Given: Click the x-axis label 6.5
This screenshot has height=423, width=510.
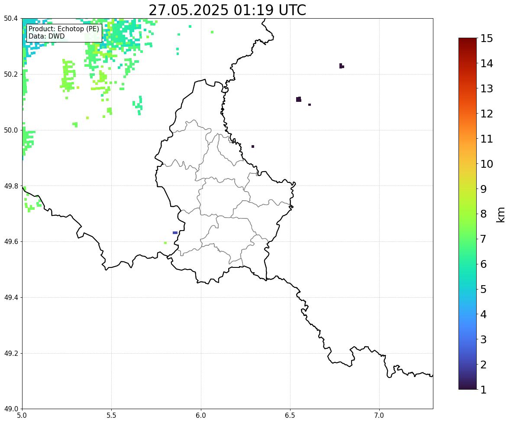Looking at the screenshot, I should click(x=290, y=416).
